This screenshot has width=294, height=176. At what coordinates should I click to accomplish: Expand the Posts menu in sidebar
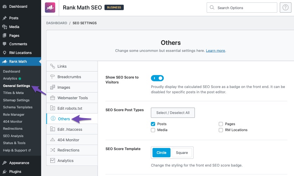click(x=14, y=18)
